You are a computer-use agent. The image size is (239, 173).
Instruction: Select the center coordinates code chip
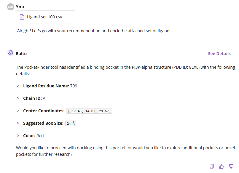click(89, 111)
